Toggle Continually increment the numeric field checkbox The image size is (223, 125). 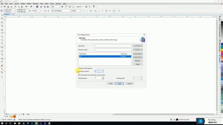79,75
